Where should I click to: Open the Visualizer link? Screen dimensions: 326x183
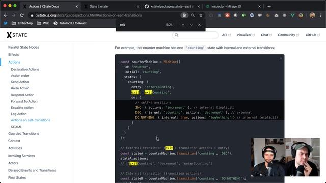(x=246, y=35)
